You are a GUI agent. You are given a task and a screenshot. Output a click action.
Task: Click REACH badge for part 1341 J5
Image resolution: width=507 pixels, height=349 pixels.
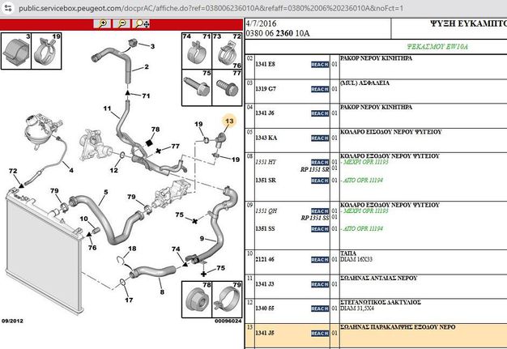[320, 333]
